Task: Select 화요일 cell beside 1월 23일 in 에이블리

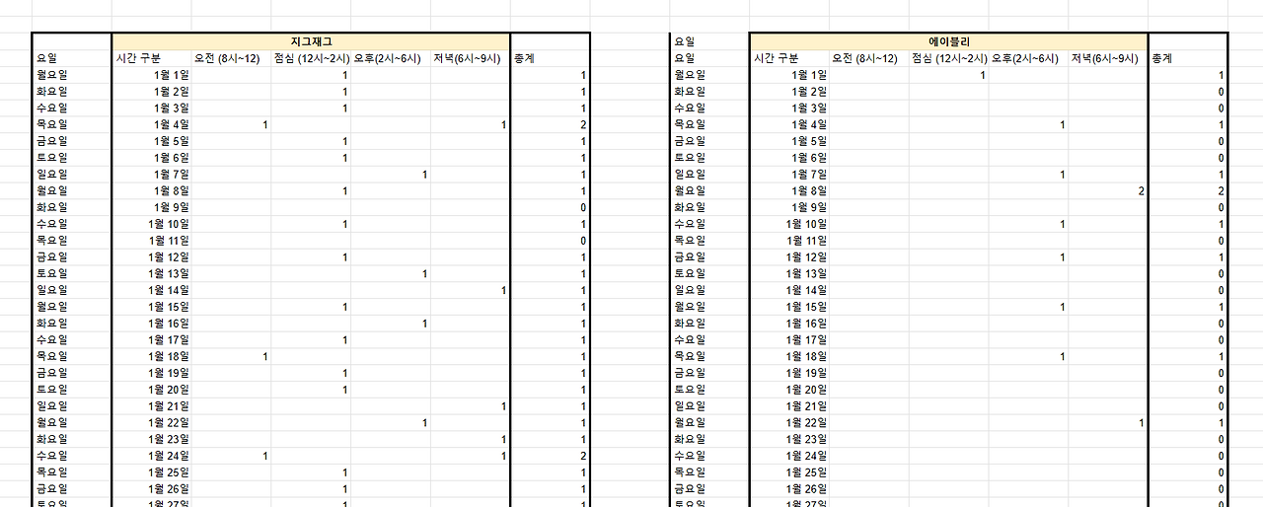Action: (691, 439)
